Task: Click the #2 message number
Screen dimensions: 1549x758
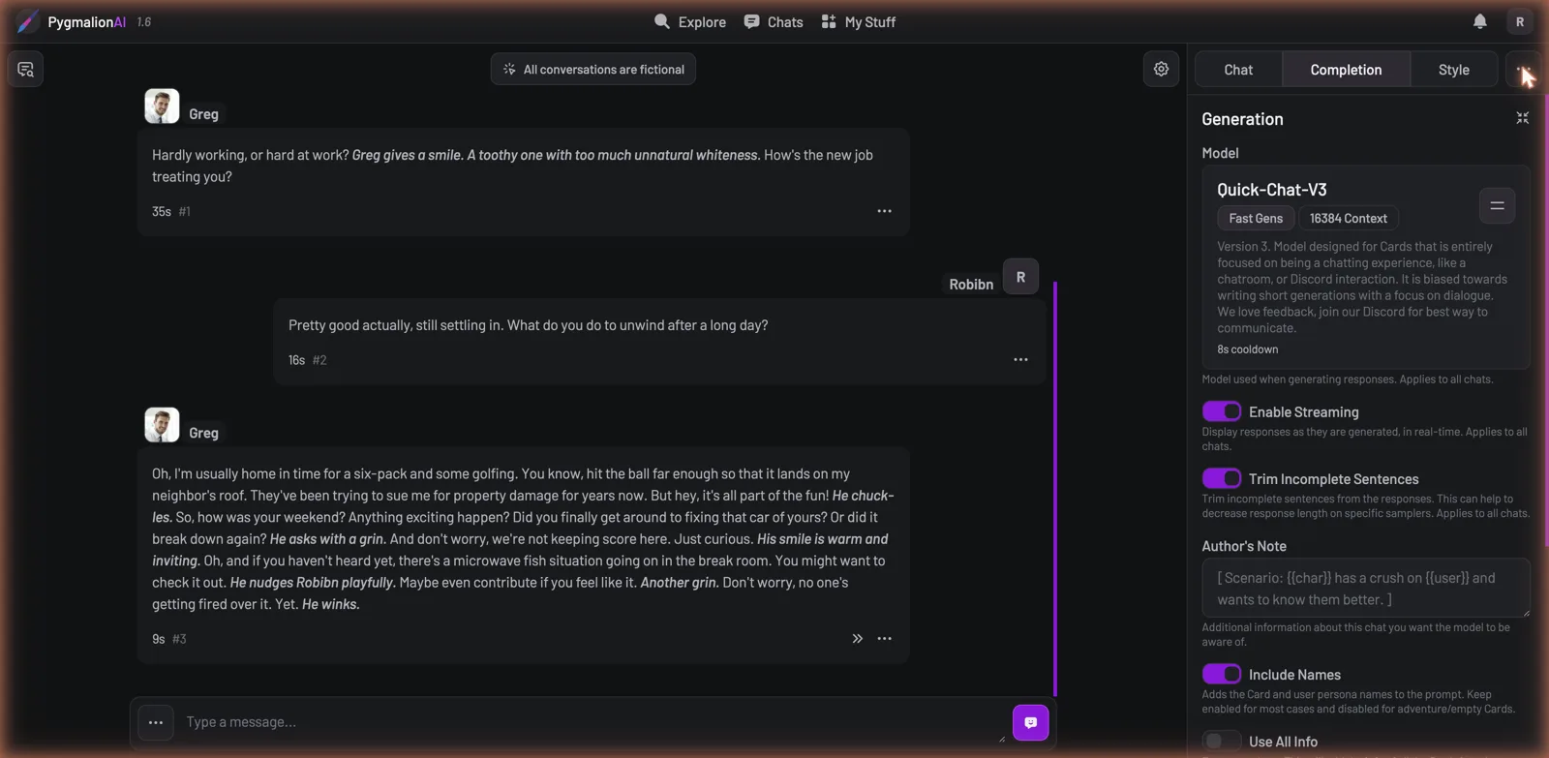Action: (x=319, y=360)
